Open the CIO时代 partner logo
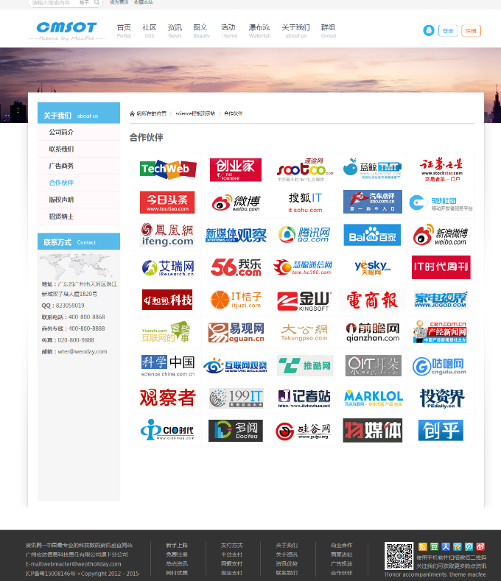The image size is (501, 581). tap(167, 430)
